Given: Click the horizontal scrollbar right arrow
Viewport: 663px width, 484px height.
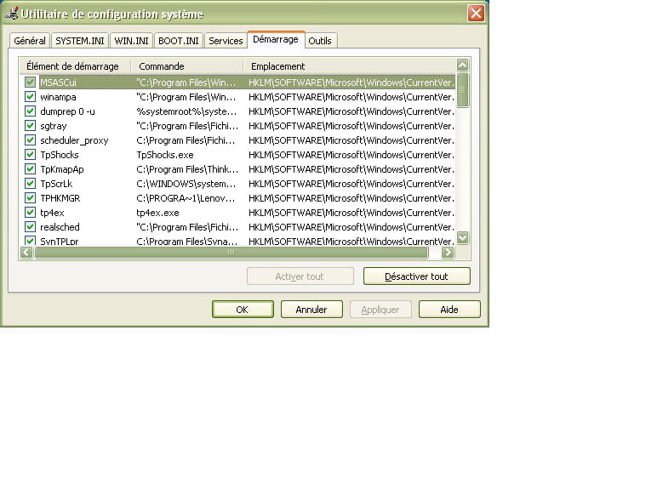Looking at the screenshot, I should pos(448,253).
